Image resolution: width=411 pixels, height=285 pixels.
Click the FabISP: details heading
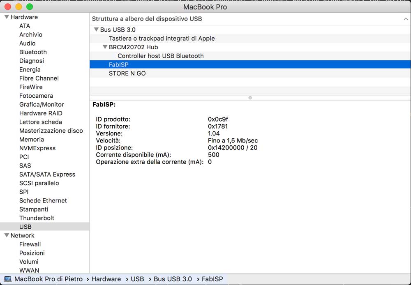pos(104,105)
